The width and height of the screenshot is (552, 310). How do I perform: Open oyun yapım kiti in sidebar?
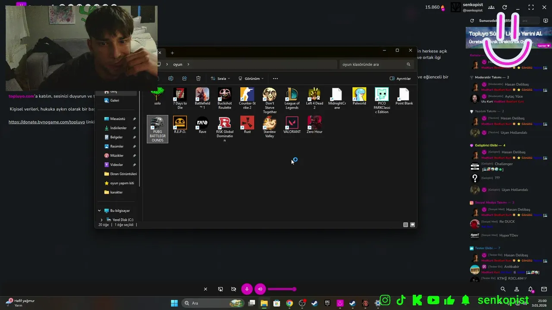tap(119, 183)
